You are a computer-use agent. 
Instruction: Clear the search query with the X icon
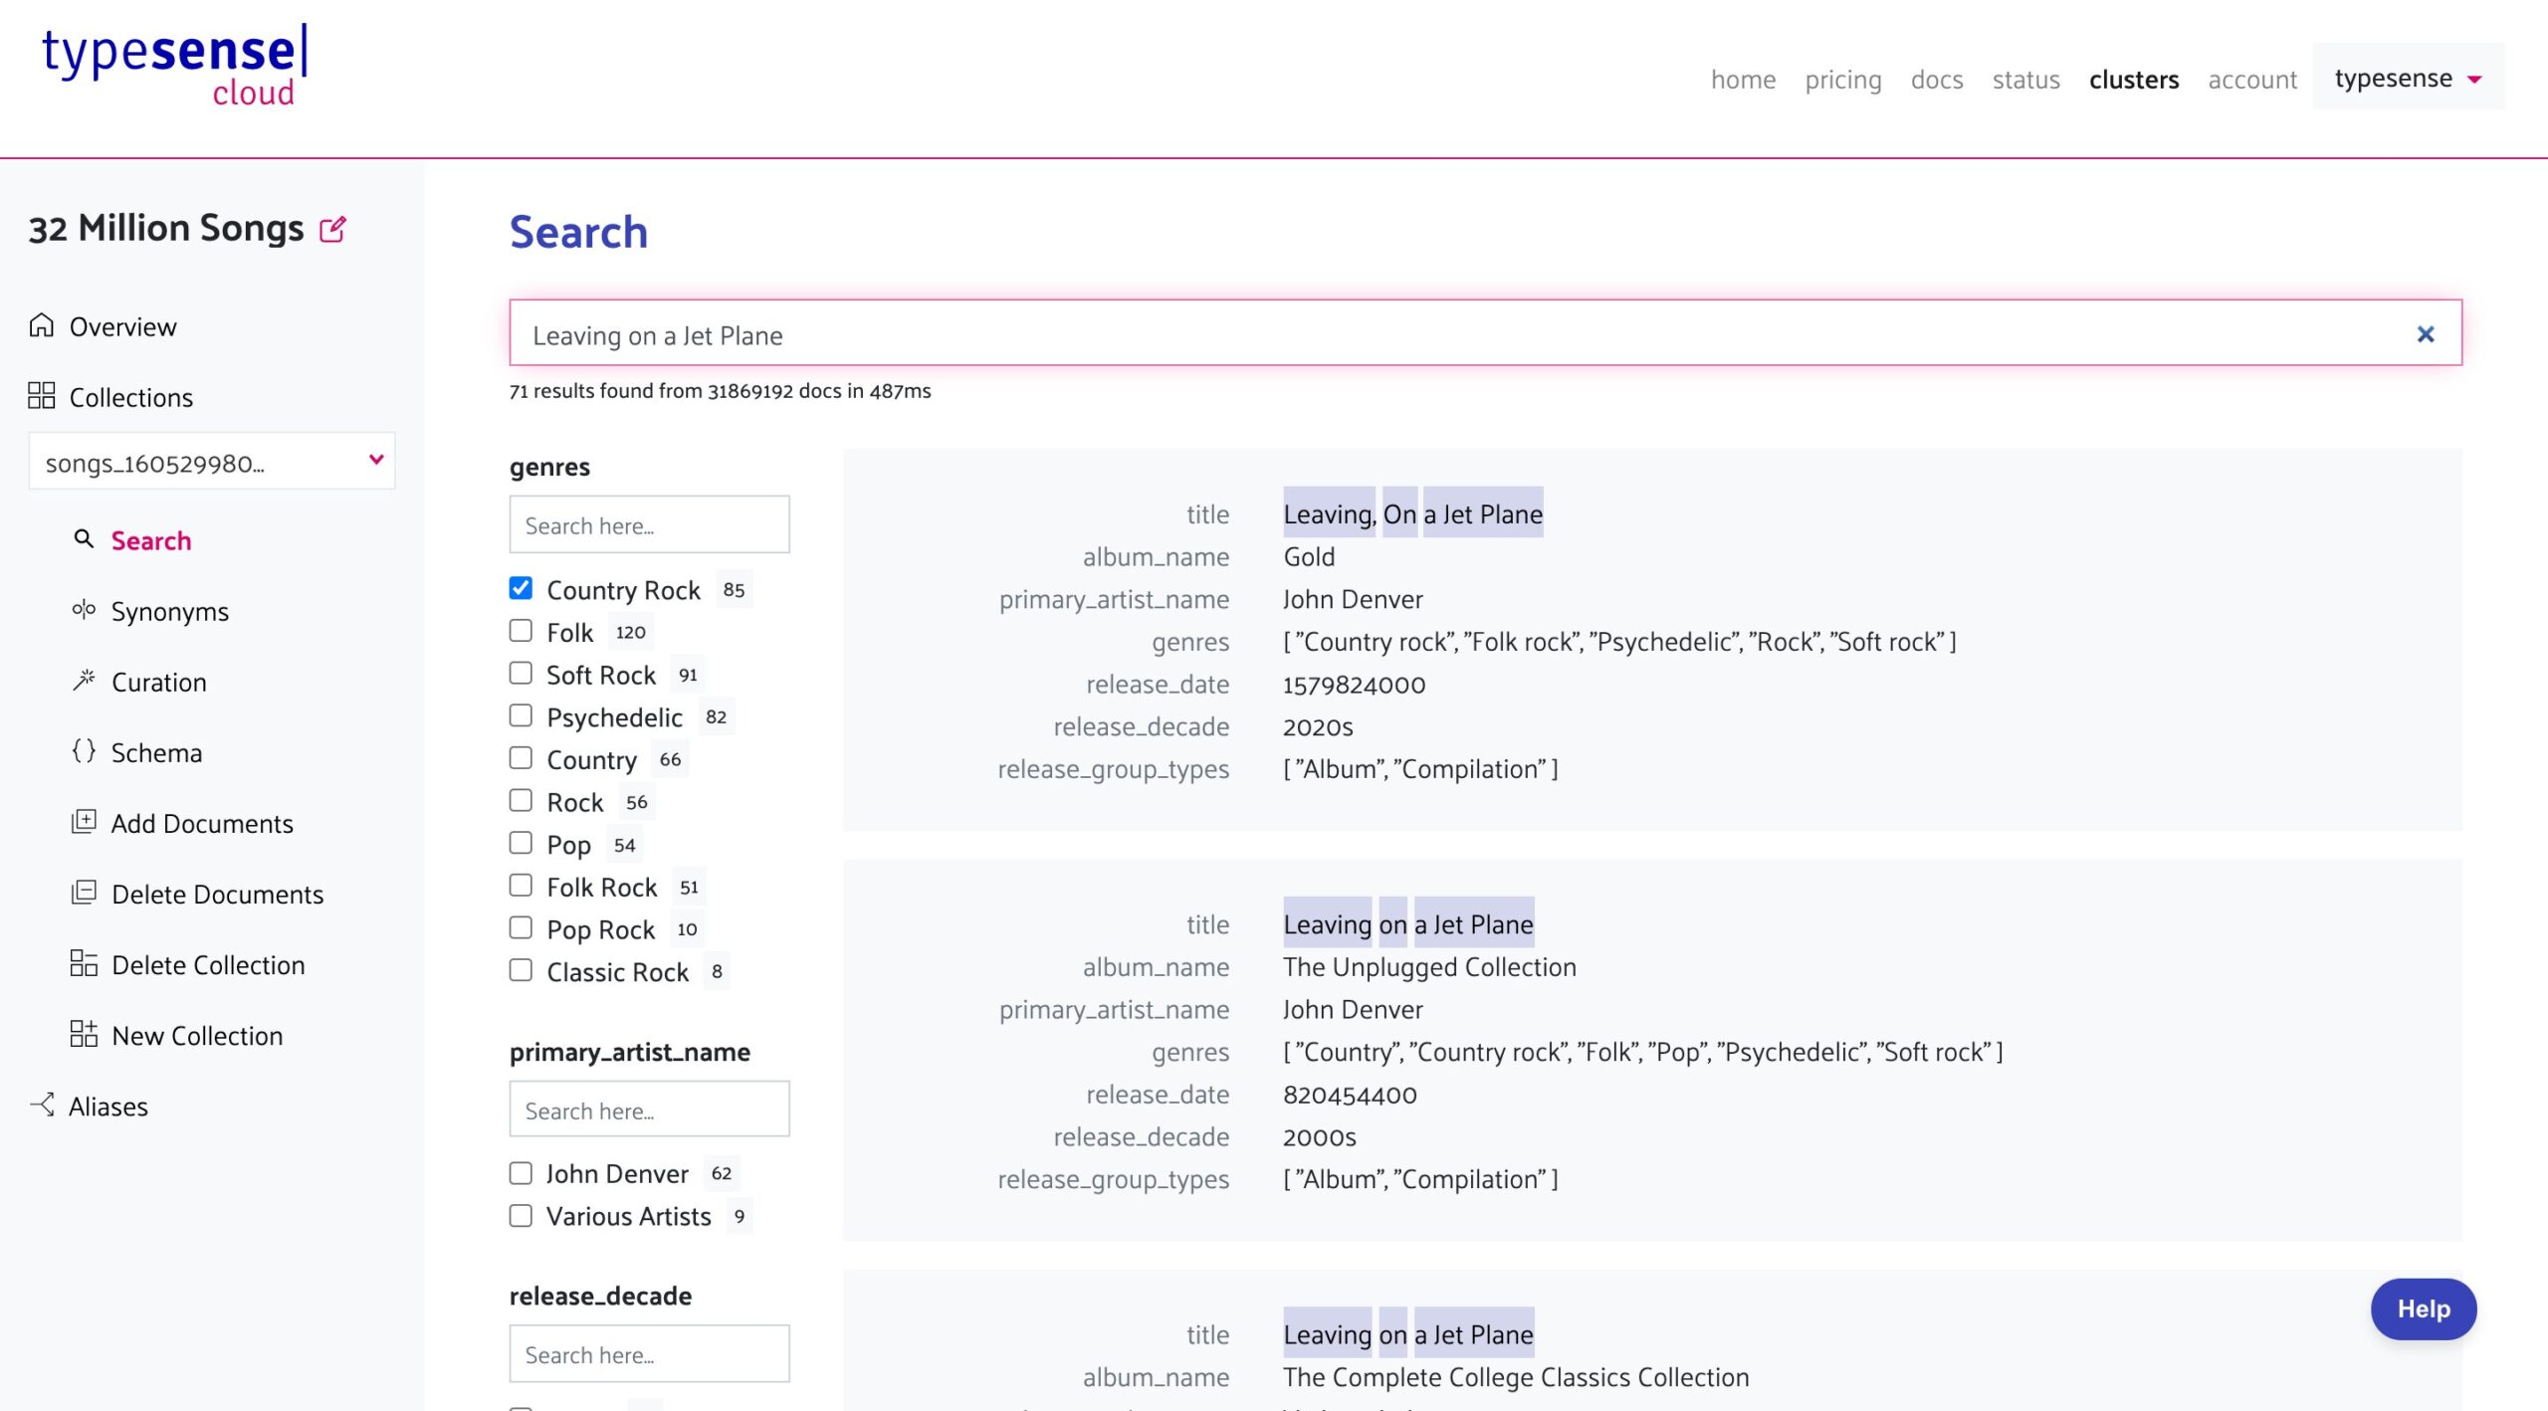2426,334
